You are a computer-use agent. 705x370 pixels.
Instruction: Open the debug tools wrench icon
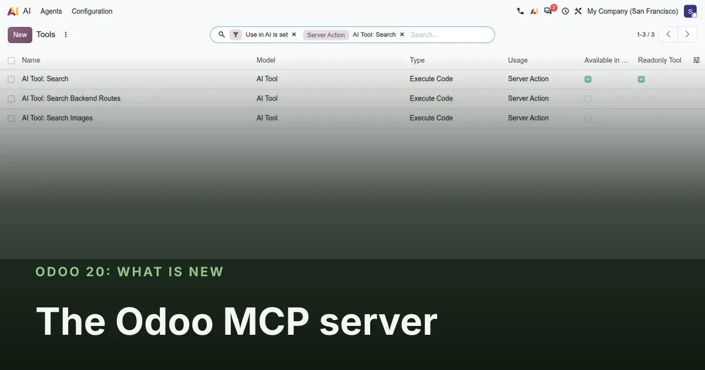click(x=578, y=11)
